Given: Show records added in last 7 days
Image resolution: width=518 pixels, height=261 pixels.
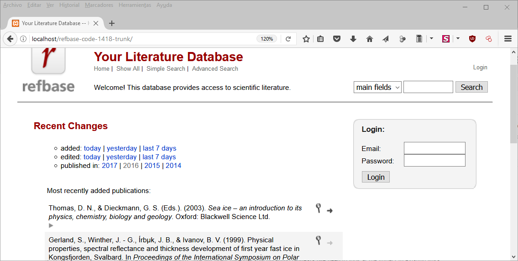Looking at the screenshot, I should pos(159,148).
